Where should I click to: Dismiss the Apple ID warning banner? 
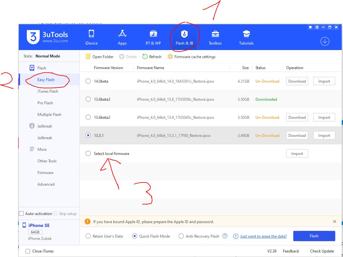(335, 221)
